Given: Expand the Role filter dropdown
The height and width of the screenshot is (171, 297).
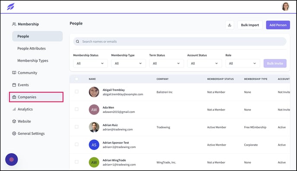Looking at the screenshot, I should 243,63.
